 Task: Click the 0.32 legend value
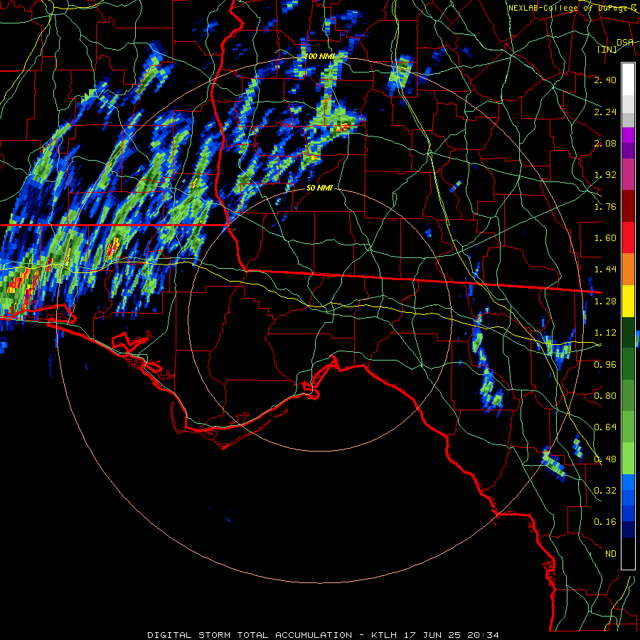605,491
